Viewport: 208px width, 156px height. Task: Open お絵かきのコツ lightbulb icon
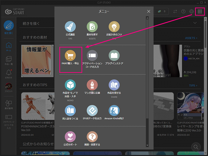tap(114, 27)
